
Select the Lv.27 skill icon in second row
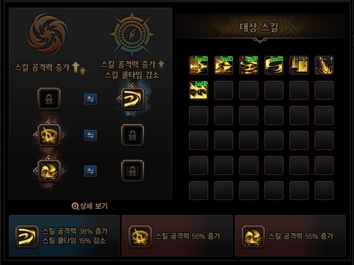pyautogui.click(x=199, y=90)
